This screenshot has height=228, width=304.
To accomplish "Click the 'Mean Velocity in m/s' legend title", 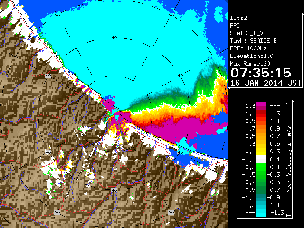I will 289,160.
